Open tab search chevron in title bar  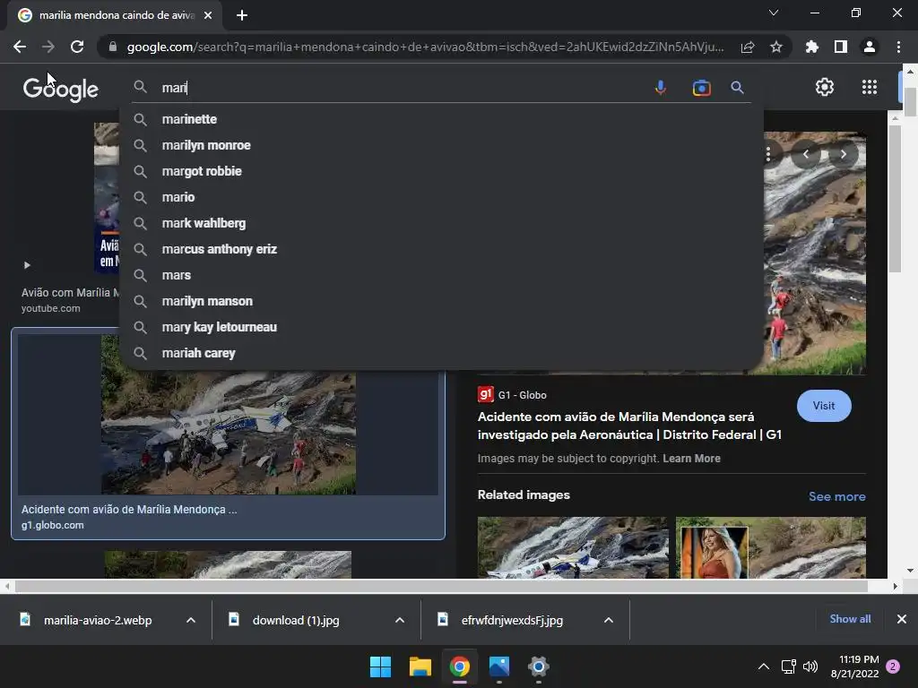click(774, 13)
